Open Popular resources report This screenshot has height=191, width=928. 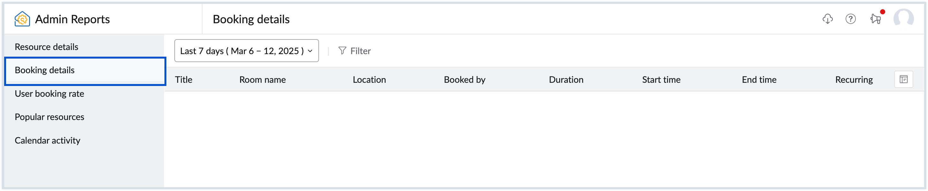tap(49, 117)
